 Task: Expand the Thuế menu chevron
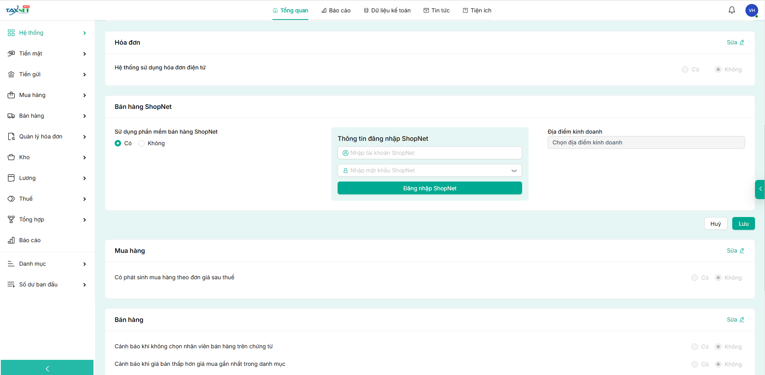tap(84, 199)
